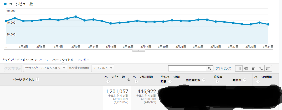Help icon under 直帰率 header

pos(217,82)
